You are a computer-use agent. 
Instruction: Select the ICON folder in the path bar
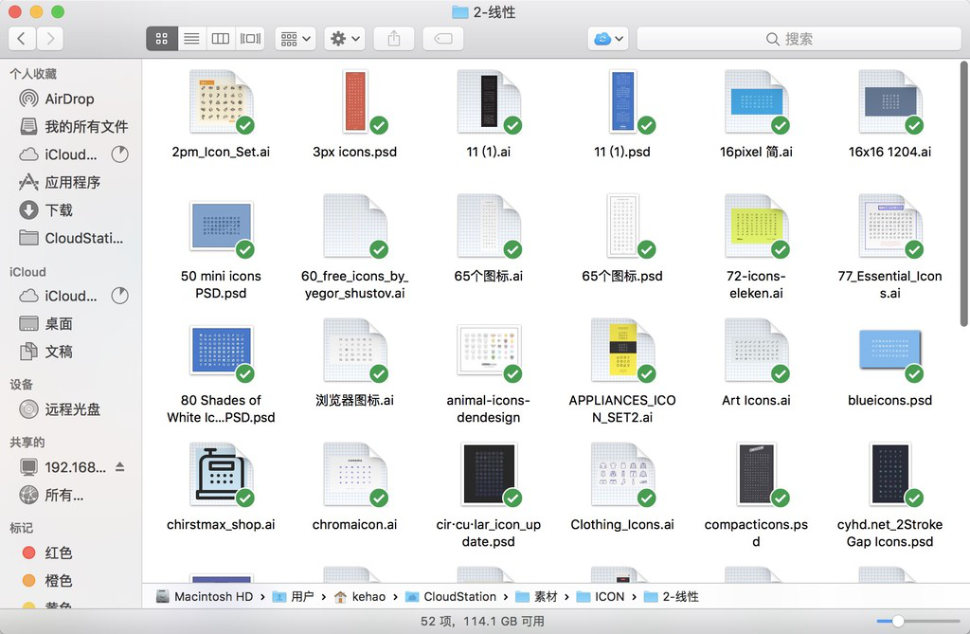[606, 597]
